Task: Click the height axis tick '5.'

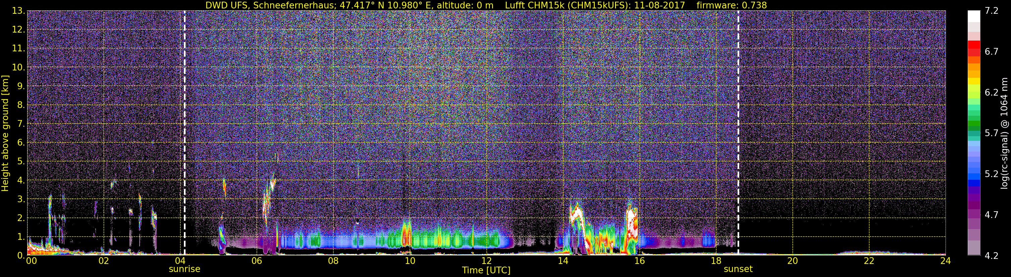Action: (x=21, y=162)
